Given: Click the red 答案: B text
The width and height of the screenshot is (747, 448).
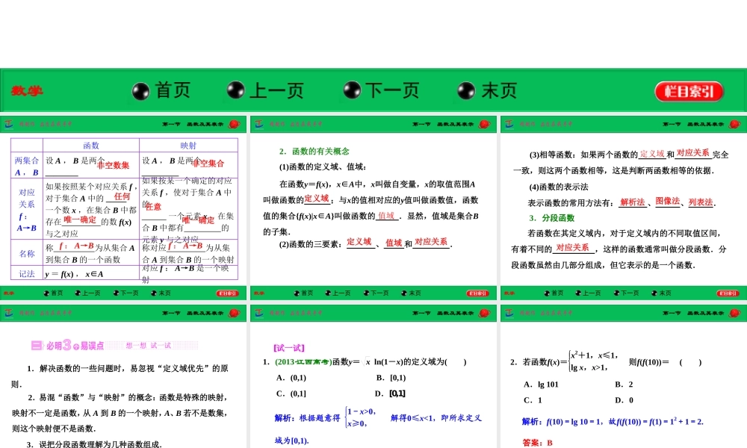Looking at the screenshot, I should tap(537, 443).
